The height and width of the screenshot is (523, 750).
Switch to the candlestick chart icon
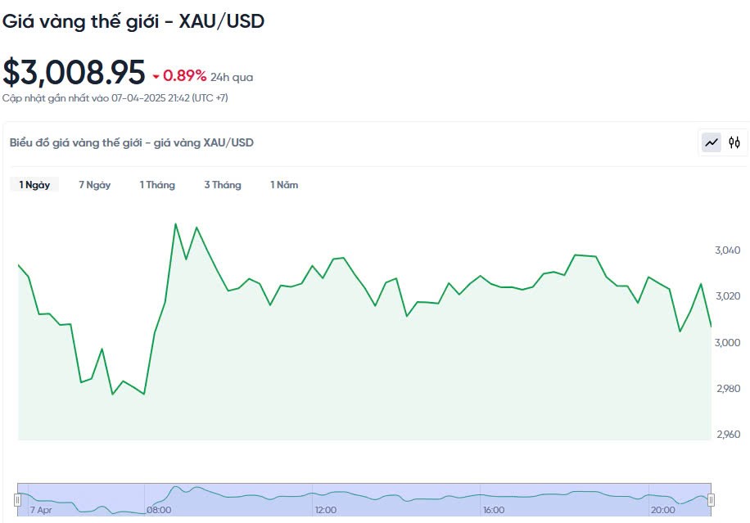(x=734, y=142)
